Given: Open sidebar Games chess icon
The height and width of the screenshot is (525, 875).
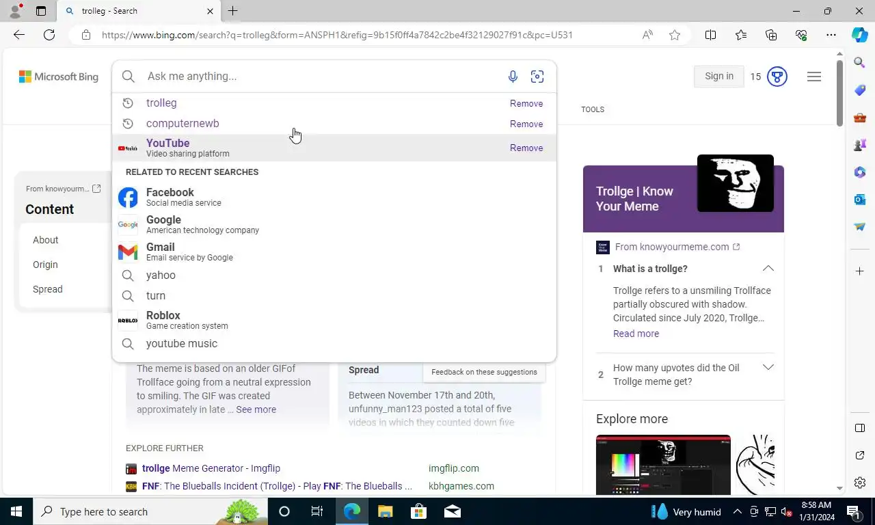Looking at the screenshot, I should [x=860, y=145].
